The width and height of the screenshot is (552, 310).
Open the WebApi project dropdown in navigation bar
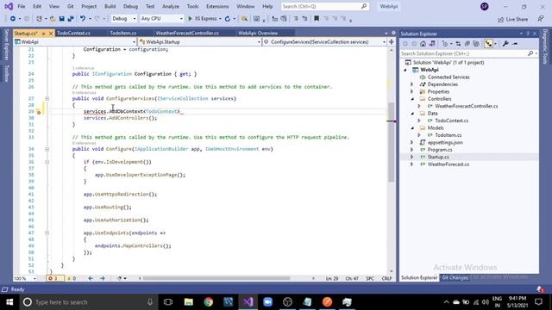pyautogui.click(x=75, y=42)
